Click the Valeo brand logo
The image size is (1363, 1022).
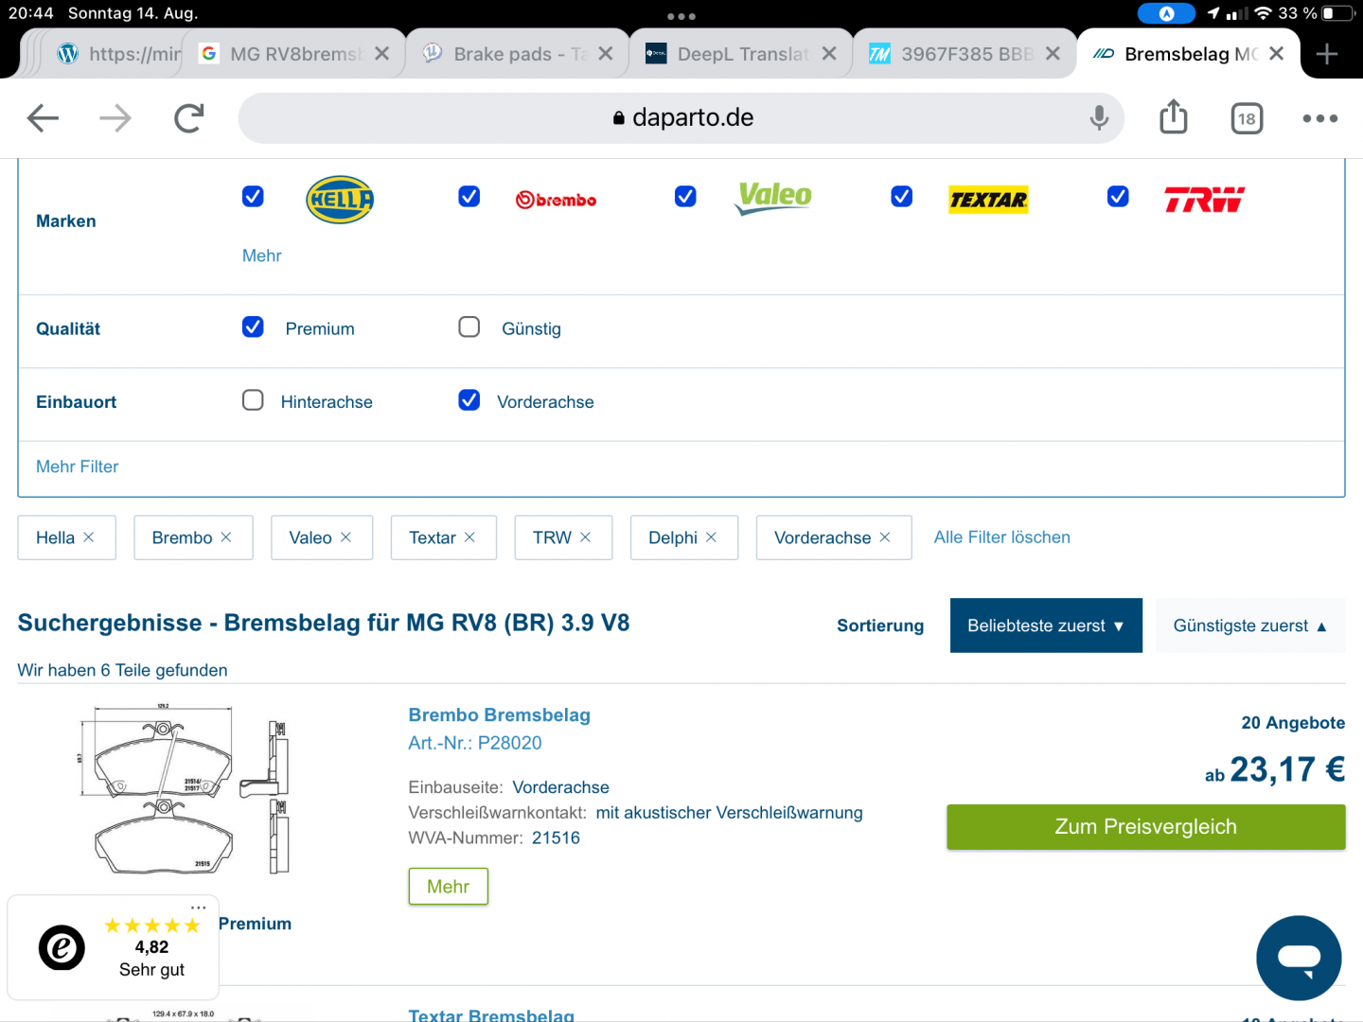pyautogui.click(x=773, y=198)
